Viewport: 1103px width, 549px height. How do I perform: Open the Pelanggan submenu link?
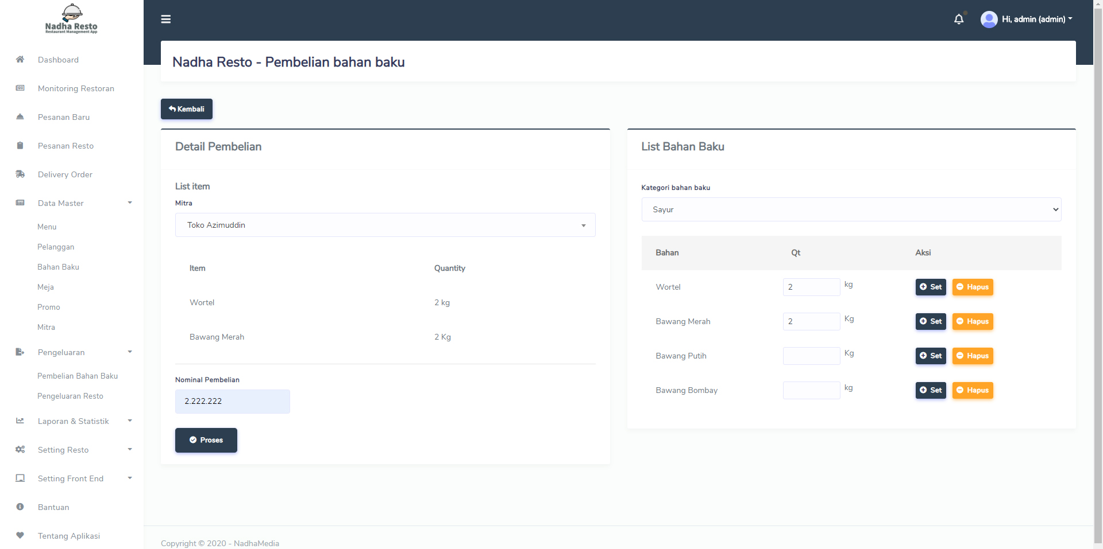pyautogui.click(x=56, y=247)
